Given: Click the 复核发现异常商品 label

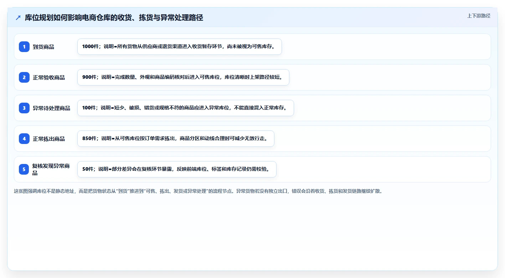Looking at the screenshot, I should click(x=51, y=169).
